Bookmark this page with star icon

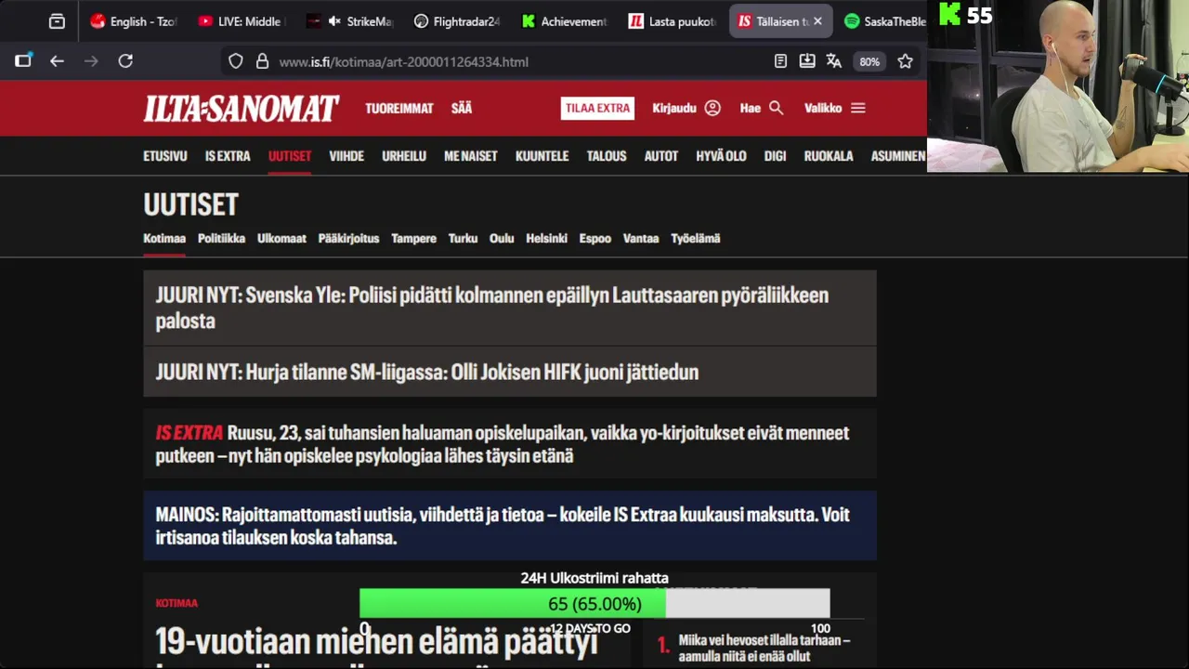[905, 61]
